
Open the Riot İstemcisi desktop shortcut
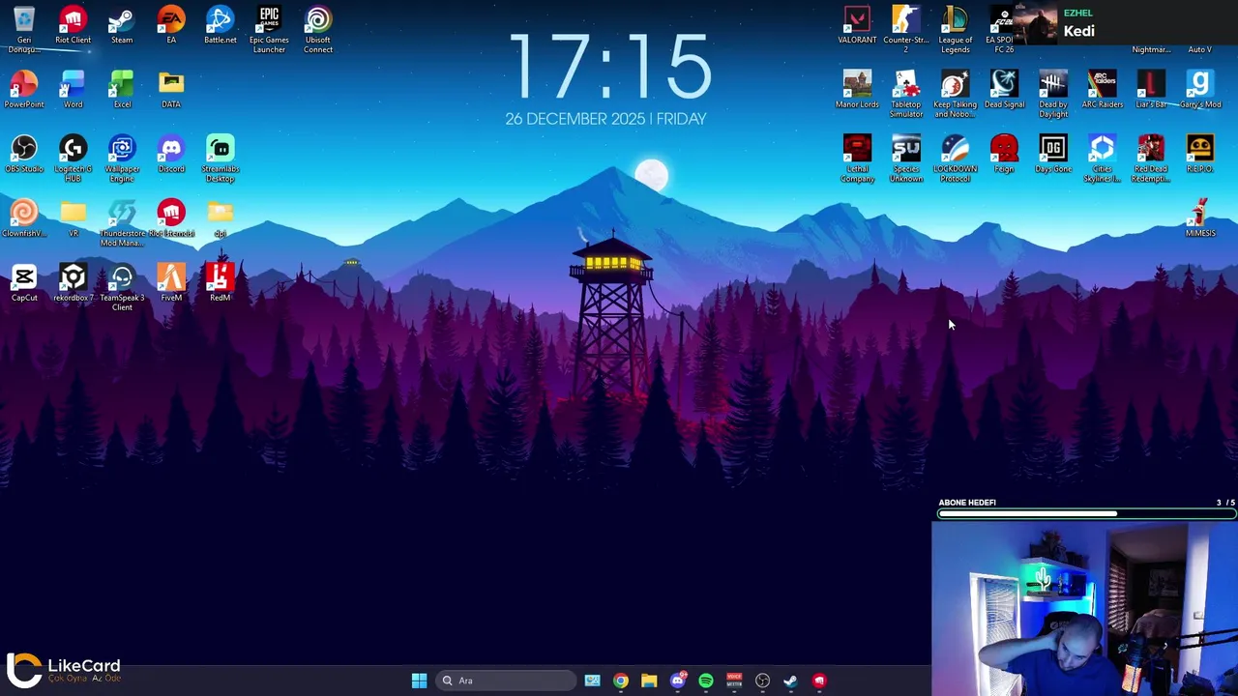[x=171, y=218]
